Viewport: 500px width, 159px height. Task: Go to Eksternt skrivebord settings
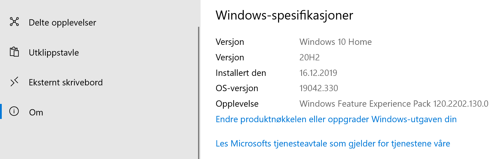tap(66, 82)
